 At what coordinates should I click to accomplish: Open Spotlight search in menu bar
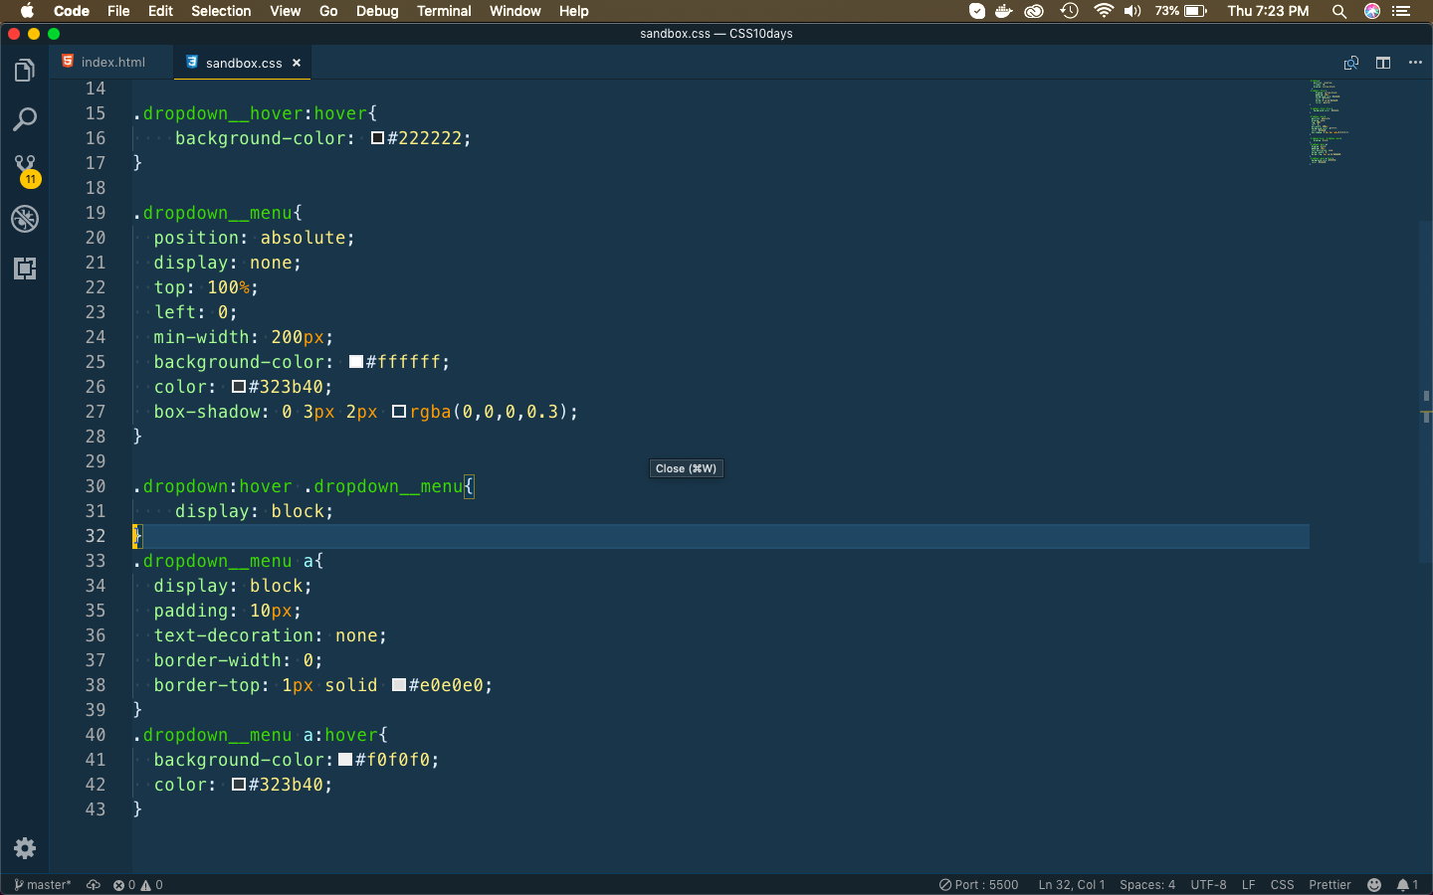(x=1339, y=11)
